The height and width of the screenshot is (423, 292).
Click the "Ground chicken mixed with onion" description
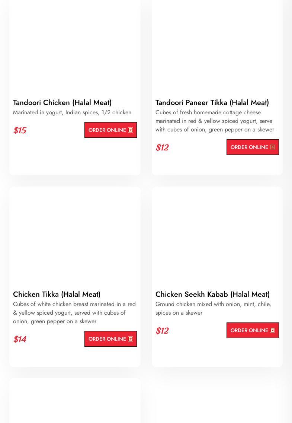(213, 308)
